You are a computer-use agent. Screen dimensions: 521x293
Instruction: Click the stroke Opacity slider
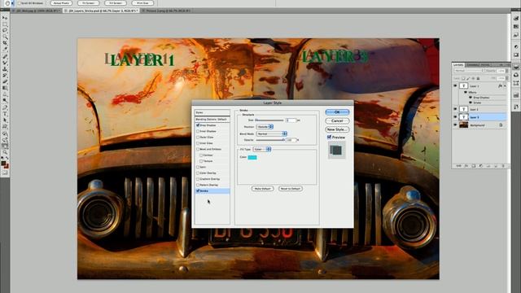pos(269,140)
